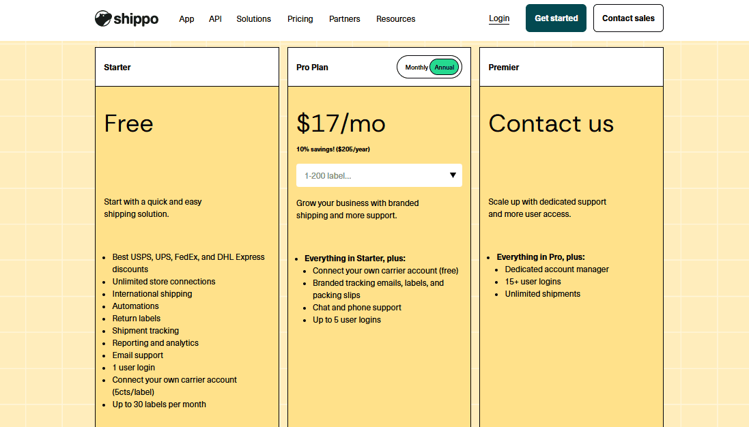Click 'Reporting and analytics' list item

pyautogui.click(x=155, y=343)
